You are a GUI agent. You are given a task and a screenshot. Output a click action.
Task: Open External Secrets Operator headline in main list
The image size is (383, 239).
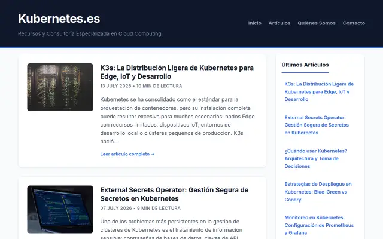(x=174, y=194)
